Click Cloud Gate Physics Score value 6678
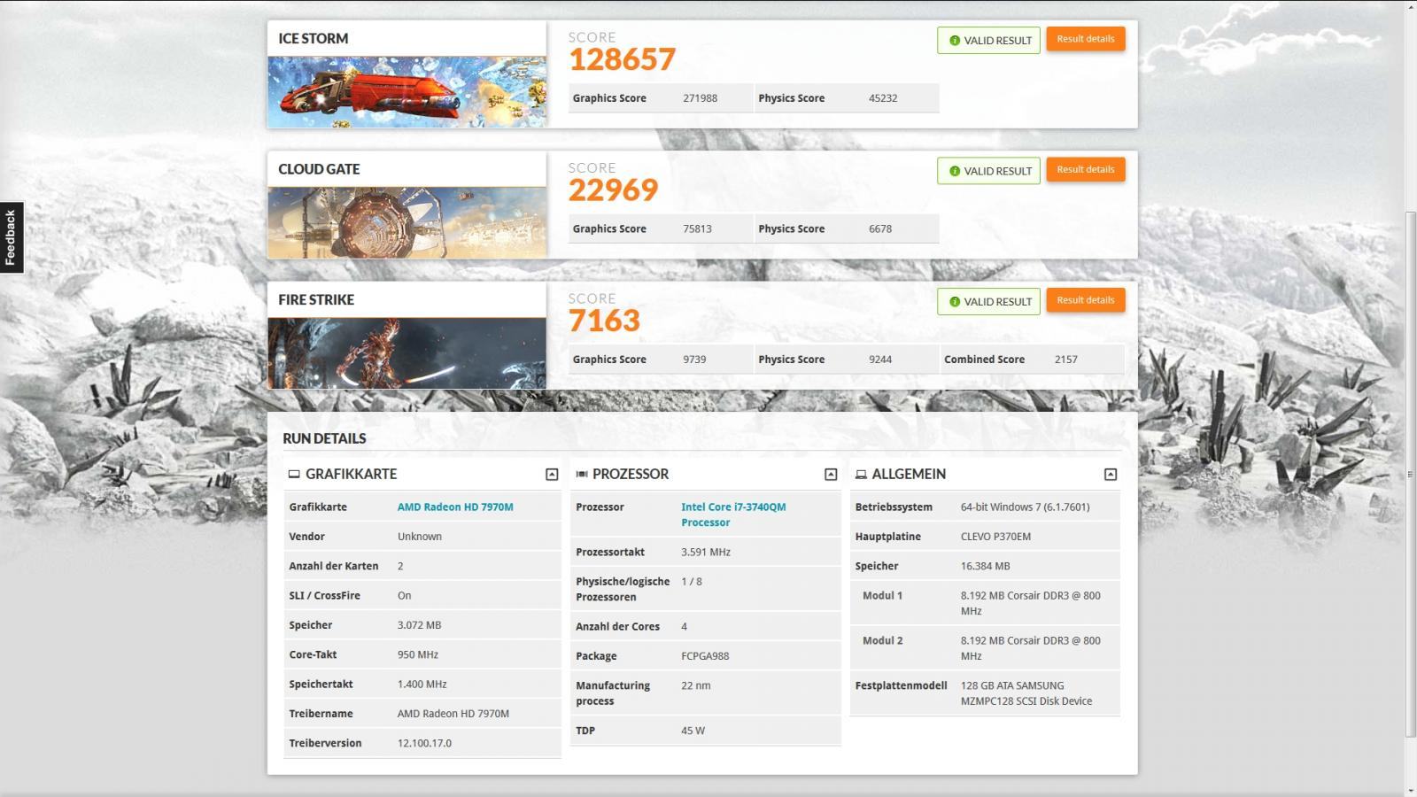The width and height of the screenshot is (1417, 797). [880, 228]
